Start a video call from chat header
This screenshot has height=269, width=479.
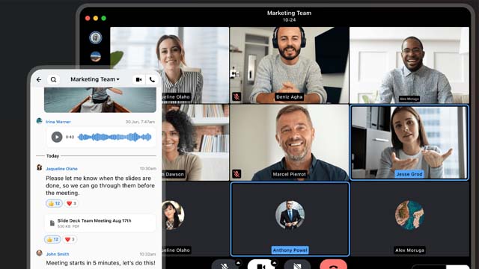[138, 80]
